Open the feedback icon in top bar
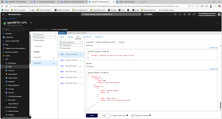 [x=194, y=14]
